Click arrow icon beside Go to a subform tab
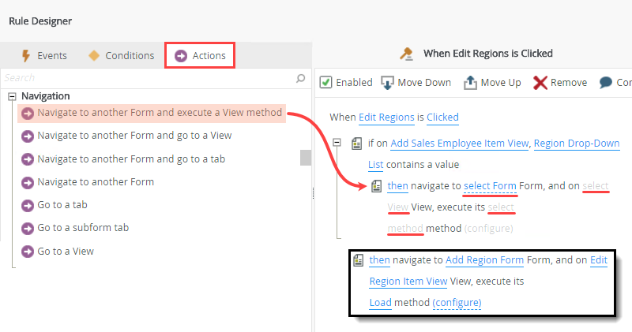The width and height of the screenshot is (632, 332). point(28,228)
